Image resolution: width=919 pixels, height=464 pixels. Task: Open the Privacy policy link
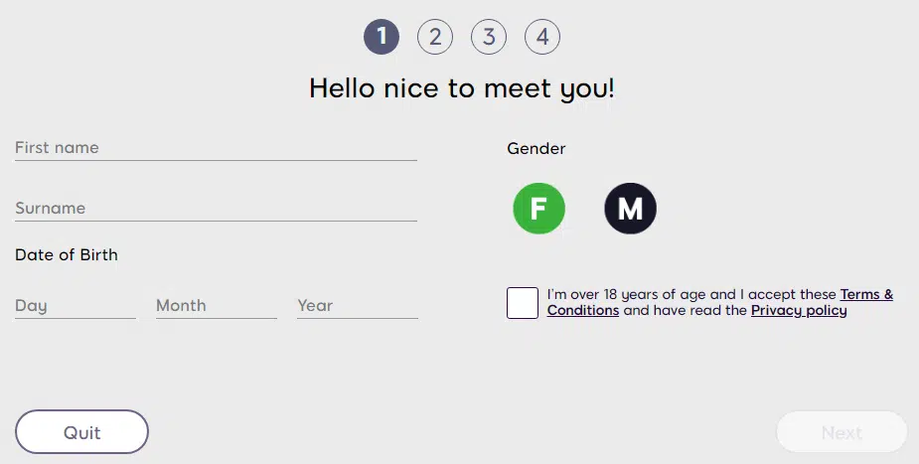tap(799, 311)
